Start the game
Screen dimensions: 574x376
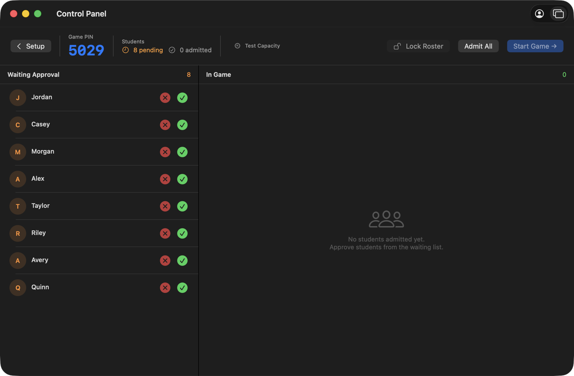coord(535,46)
